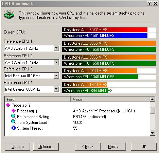Click the question mark help button

[x=149, y=4]
